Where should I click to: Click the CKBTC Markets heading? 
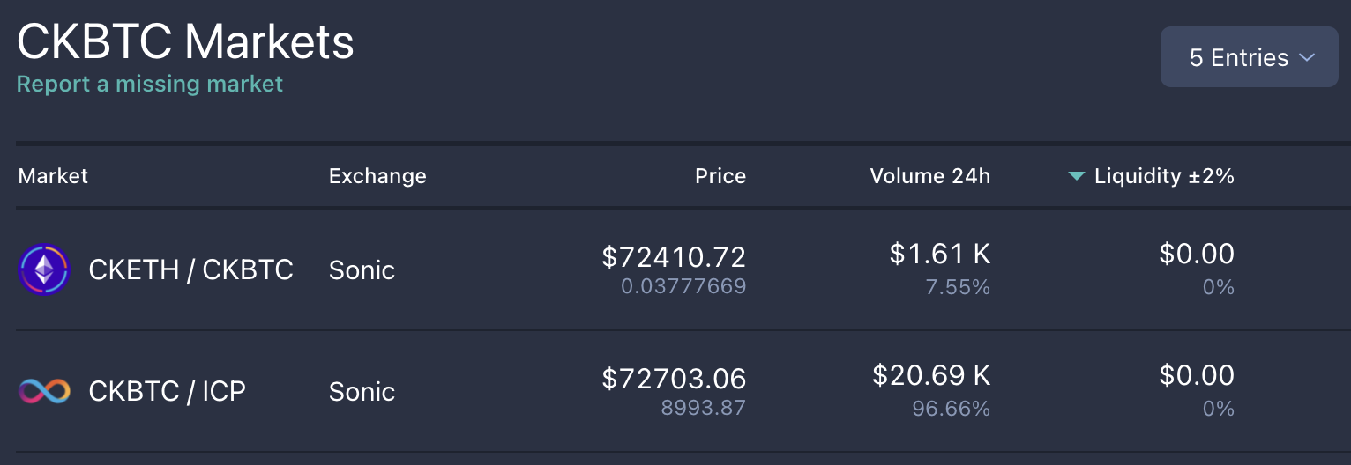point(185,42)
